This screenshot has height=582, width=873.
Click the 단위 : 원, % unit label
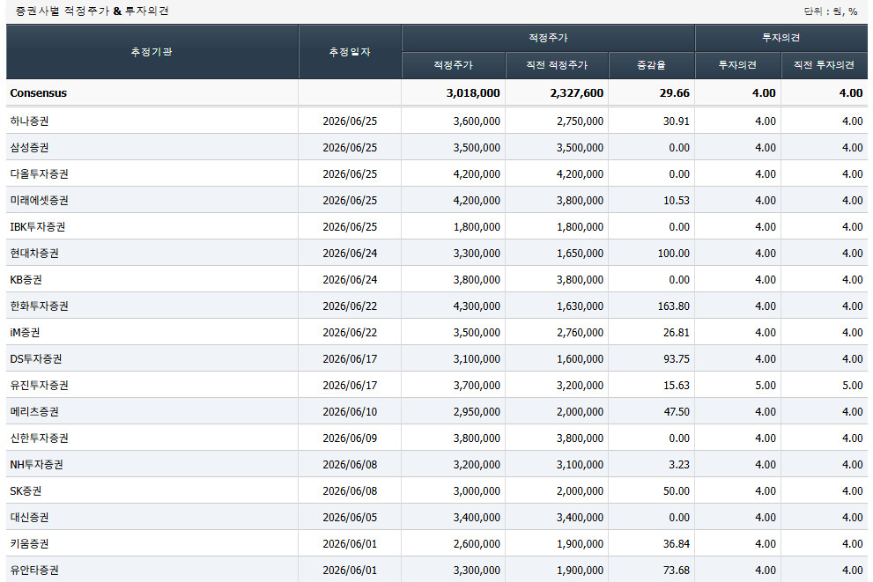pyautogui.click(x=831, y=11)
